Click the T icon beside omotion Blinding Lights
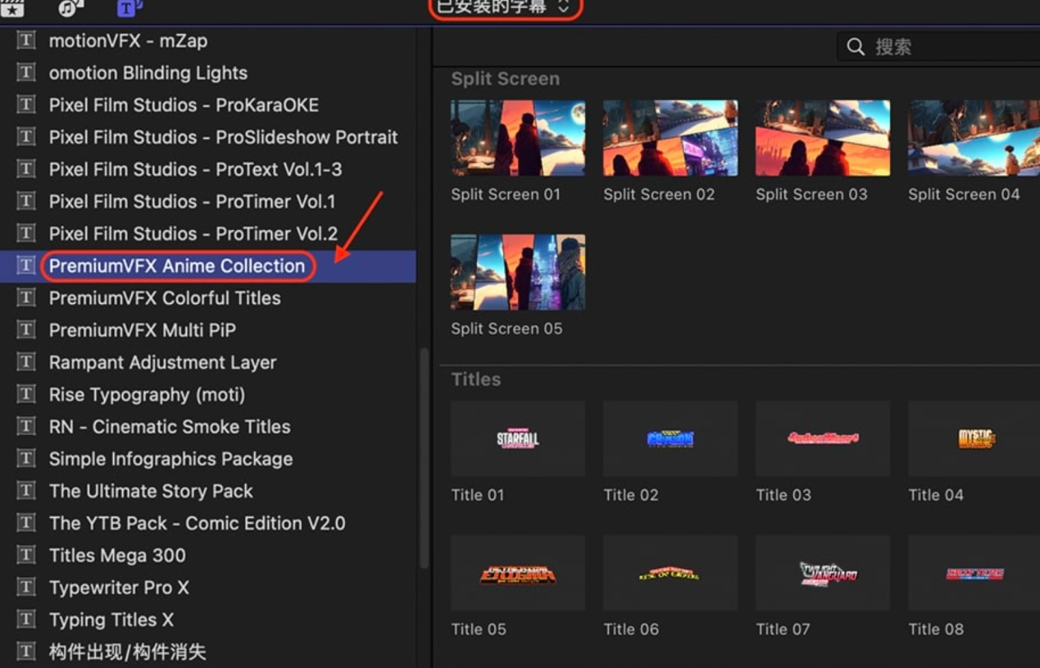 pyautogui.click(x=25, y=72)
